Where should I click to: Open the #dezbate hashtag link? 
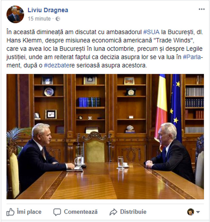point(58,65)
